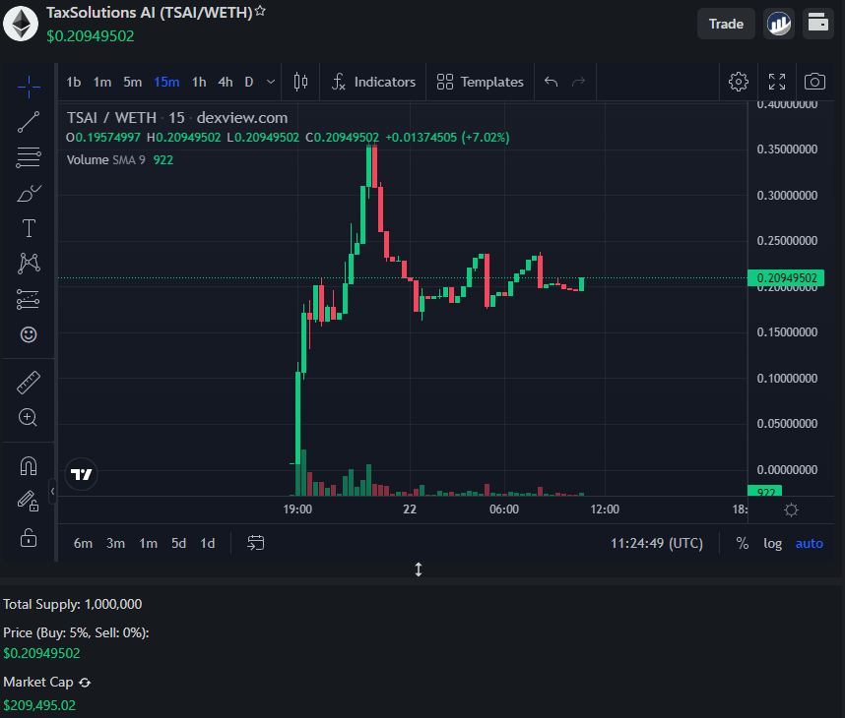The width and height of the screenshot is (845, 718).
Task: Click the chart resize handle arrow
Action: point(419,569)
